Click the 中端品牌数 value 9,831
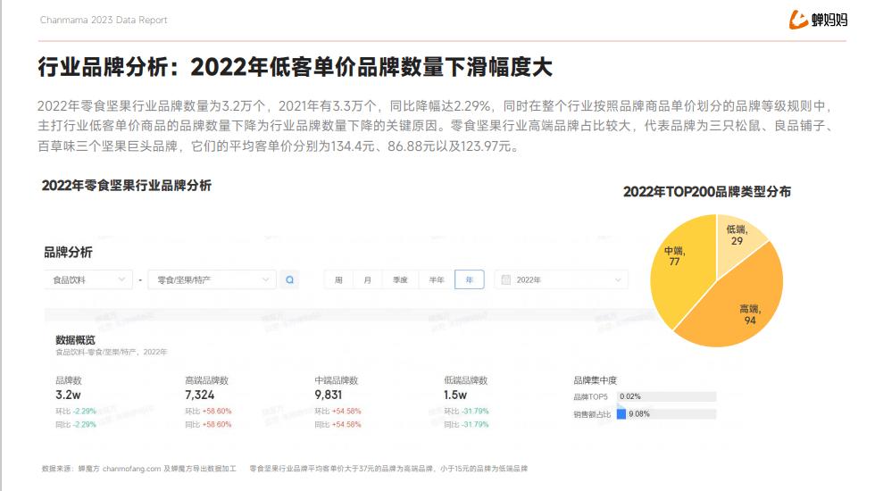 (329, 395)
